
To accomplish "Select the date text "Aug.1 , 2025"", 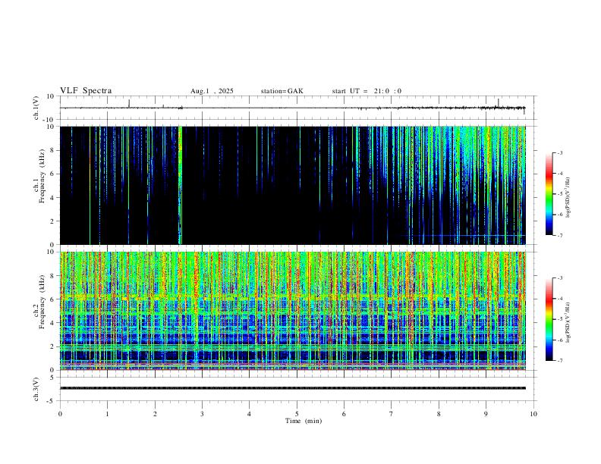I will [212, 91].
